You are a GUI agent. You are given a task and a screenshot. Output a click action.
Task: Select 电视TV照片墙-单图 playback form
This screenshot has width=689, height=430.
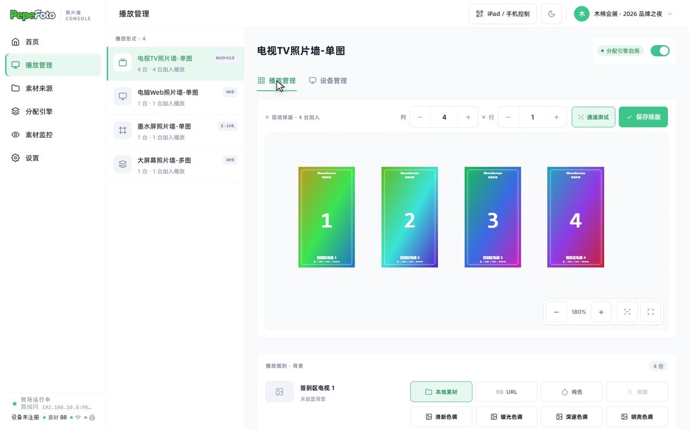[176, 63]
